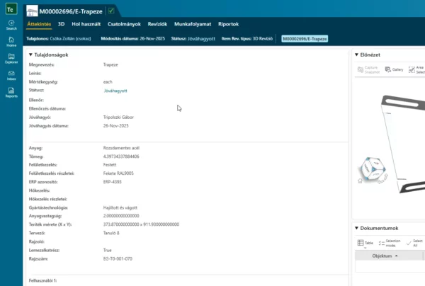Click the value Hajlított és vágott
This screenshot has width=425, height=286.
pyautogui.click(x=120, y=207)
